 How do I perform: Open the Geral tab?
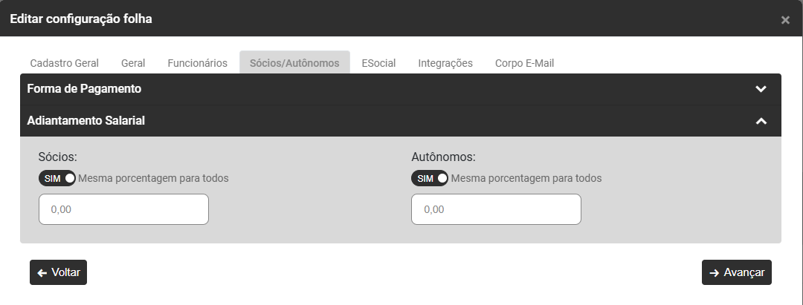(x=133, y=63)
